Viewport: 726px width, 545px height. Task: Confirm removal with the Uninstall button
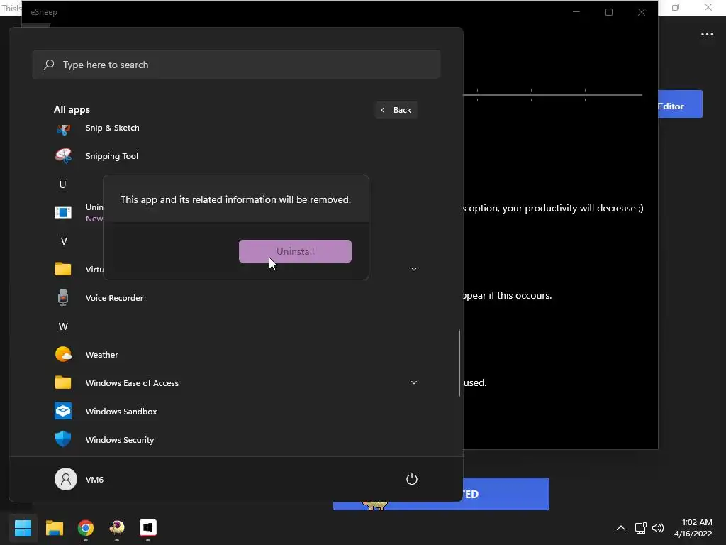coord(295,251)
